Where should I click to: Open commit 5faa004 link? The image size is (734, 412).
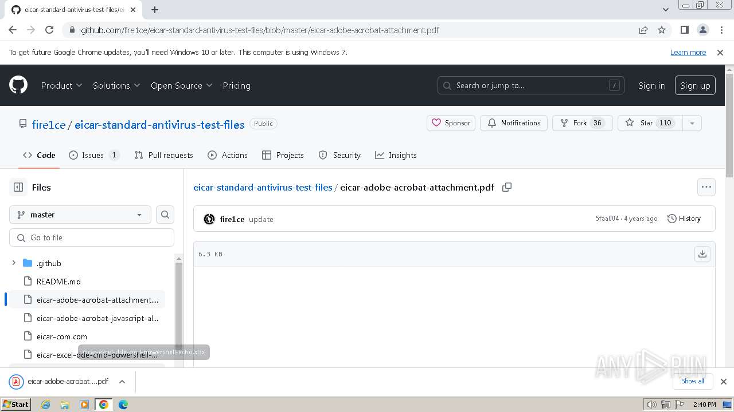(x=607, y=219)
